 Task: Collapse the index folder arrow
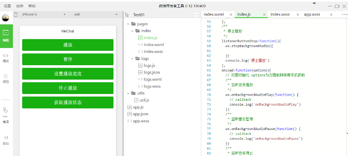132,31
